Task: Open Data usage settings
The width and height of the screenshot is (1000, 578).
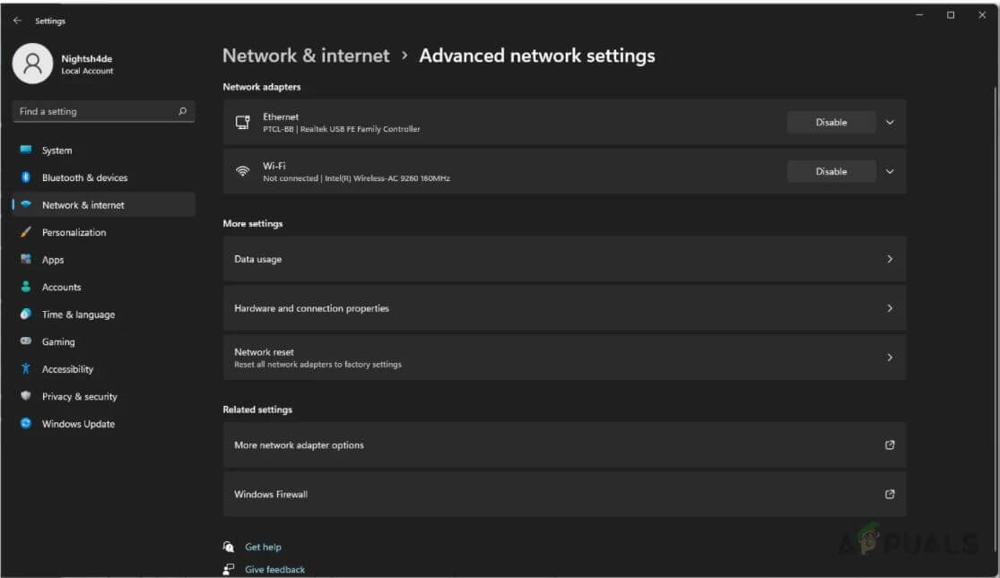Action: pos(563,258)
